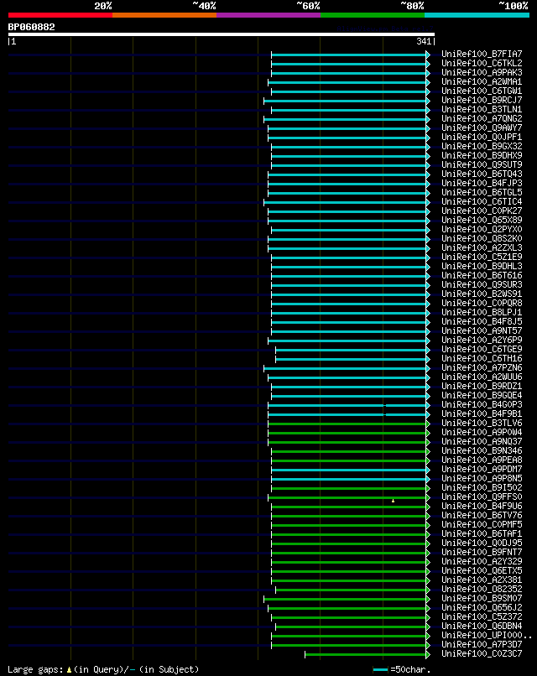Open hit UniRef100_A7QNG2
This screenshot has width=537, height=676.
tap(482, 118)
